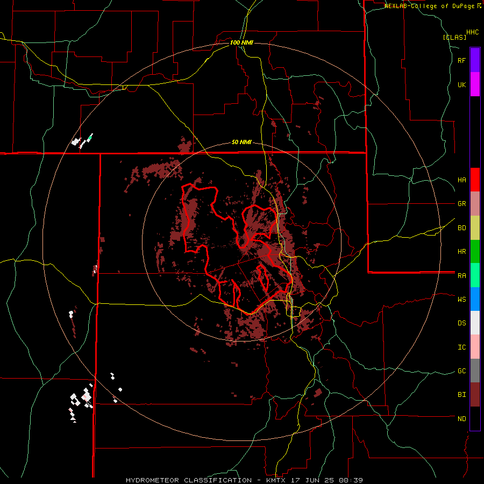
Task: Click the BD yellow legend swatch
Action: click(475, 228)
